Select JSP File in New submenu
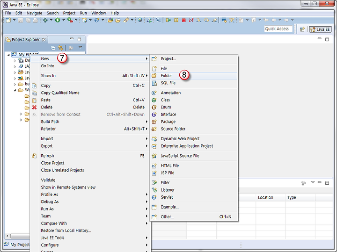The image size is (337, 252). pyautogui.click(x=194, y=173)
